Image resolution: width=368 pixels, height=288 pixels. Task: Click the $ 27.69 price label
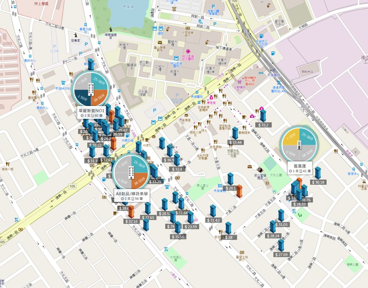[282, 255]
